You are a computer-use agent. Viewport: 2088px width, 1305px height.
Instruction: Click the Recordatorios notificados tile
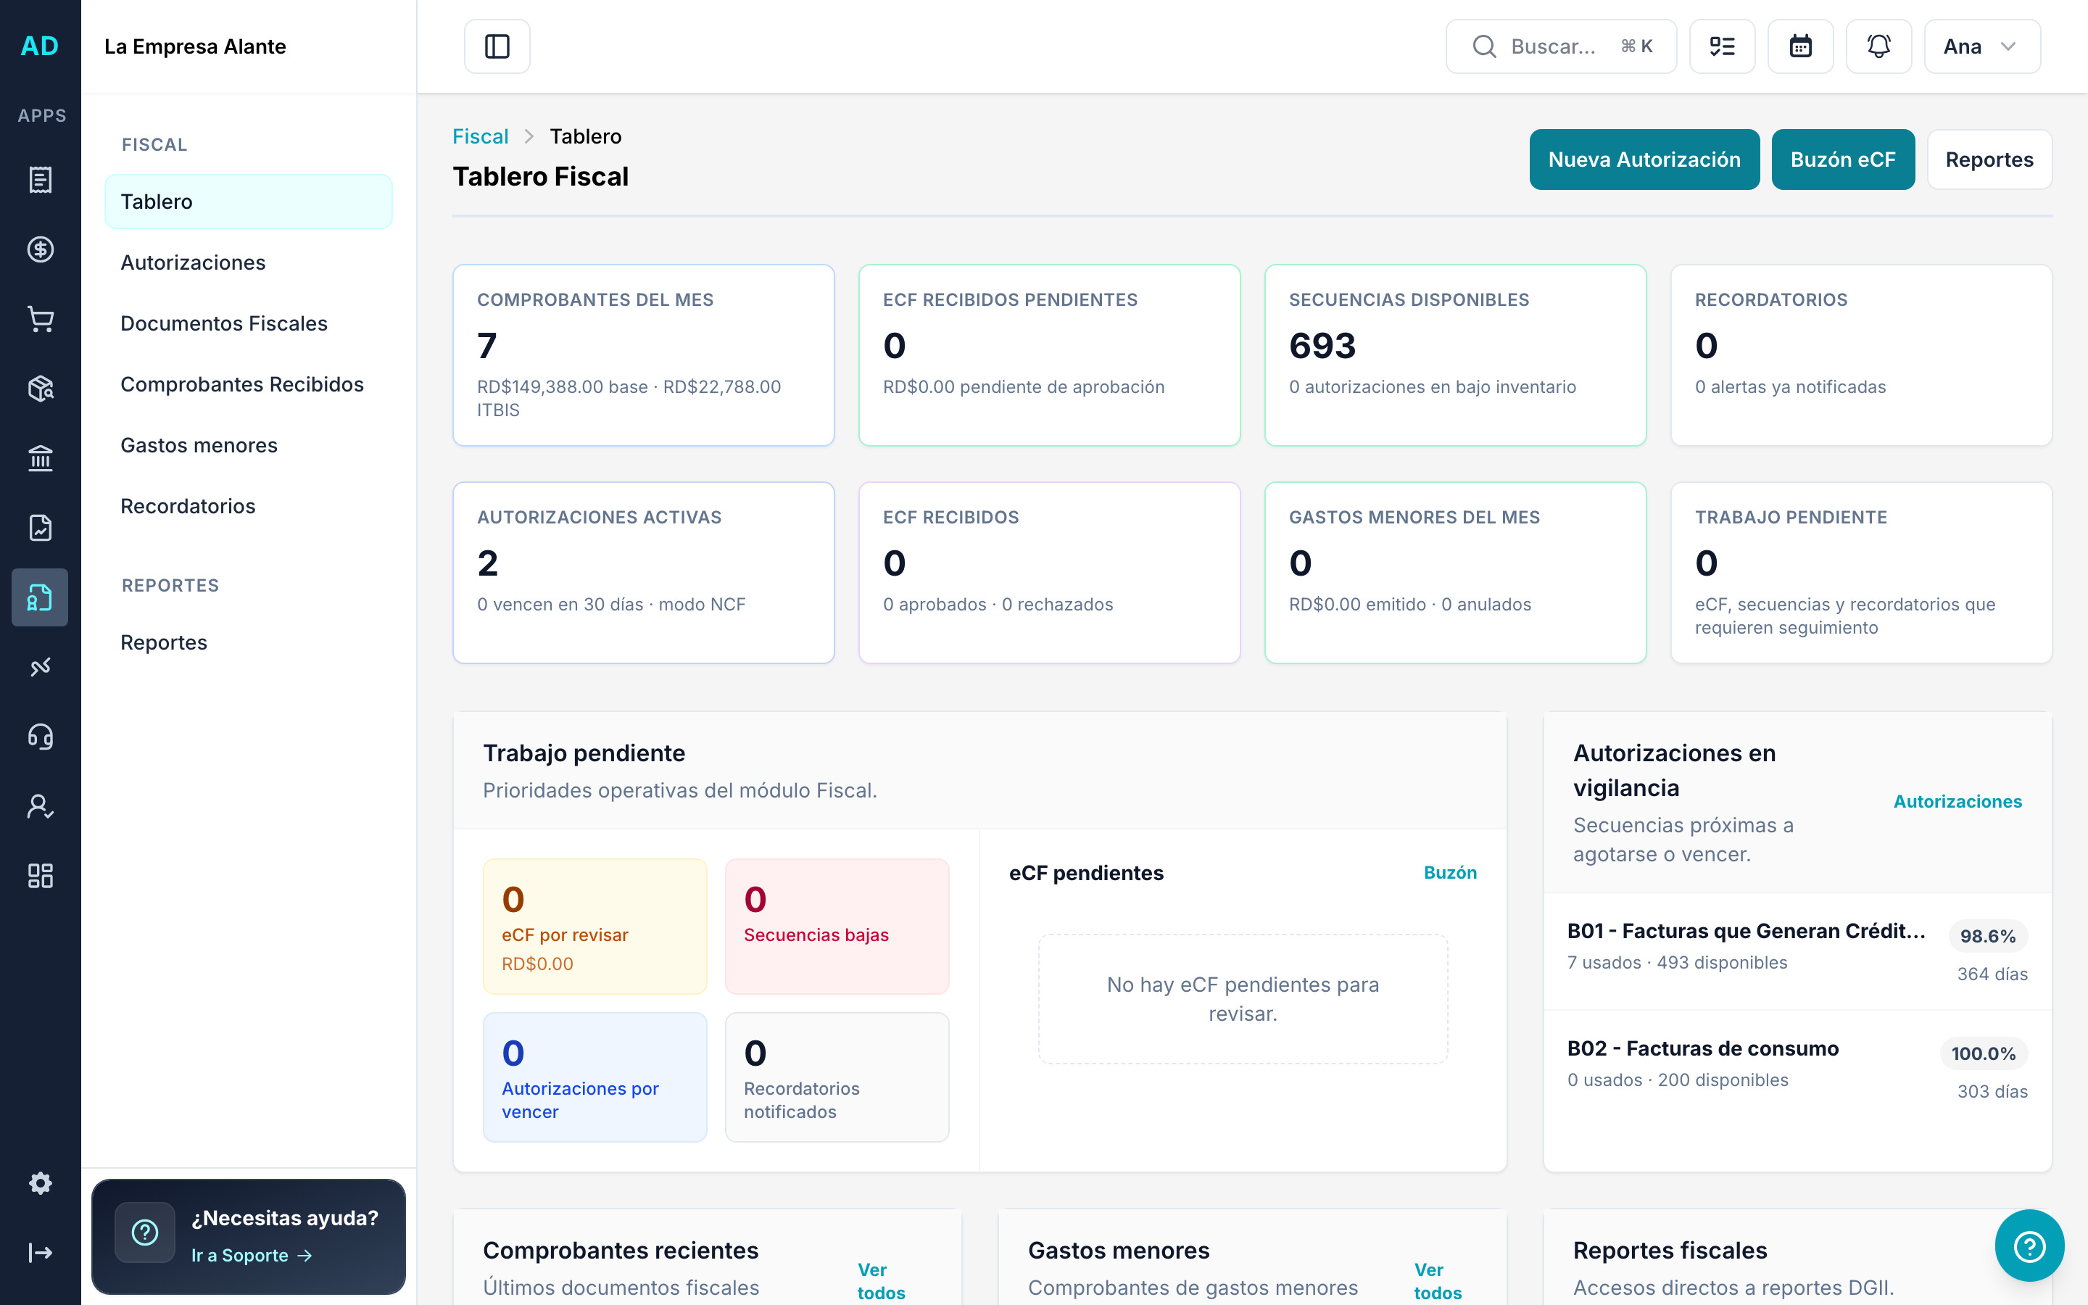(x=837, y=1077)
